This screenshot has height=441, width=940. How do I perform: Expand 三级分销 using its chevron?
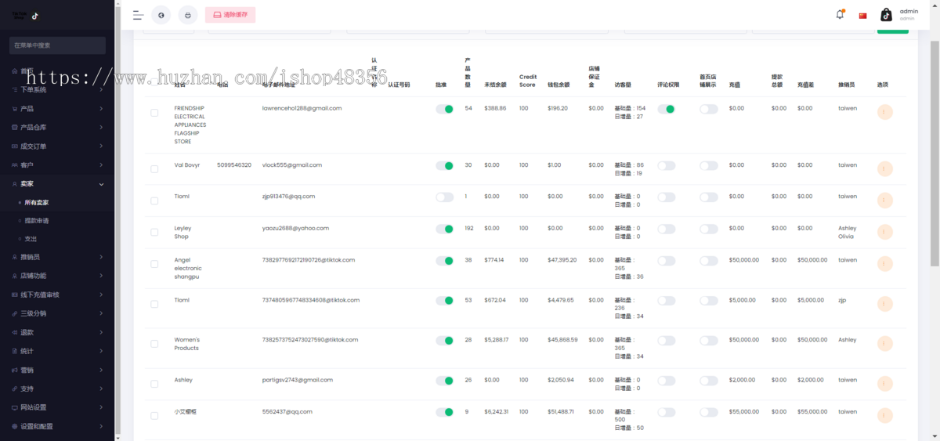101,313
